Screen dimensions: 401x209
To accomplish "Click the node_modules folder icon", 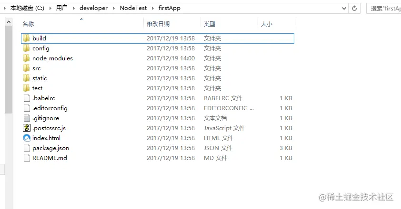I will click(26, 58).
